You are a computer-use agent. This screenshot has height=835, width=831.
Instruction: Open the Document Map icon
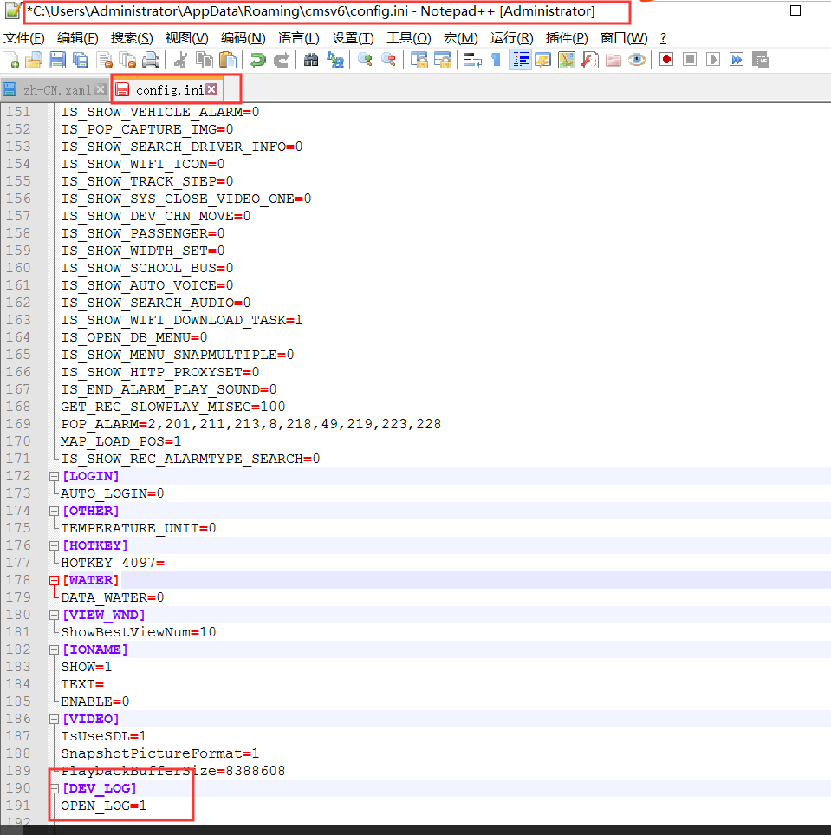(567, 60)
